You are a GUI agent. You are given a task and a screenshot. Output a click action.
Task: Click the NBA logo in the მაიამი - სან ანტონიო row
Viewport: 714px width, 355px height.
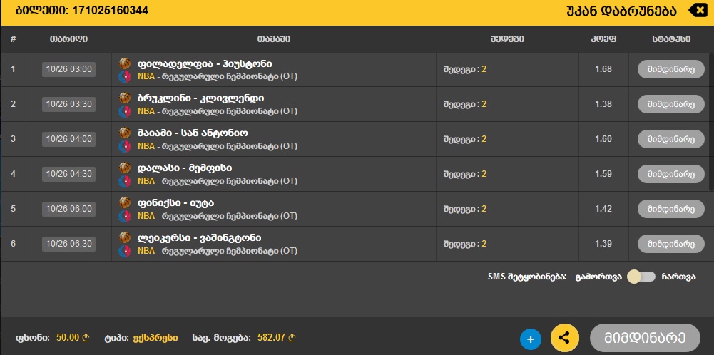[124, 146]
